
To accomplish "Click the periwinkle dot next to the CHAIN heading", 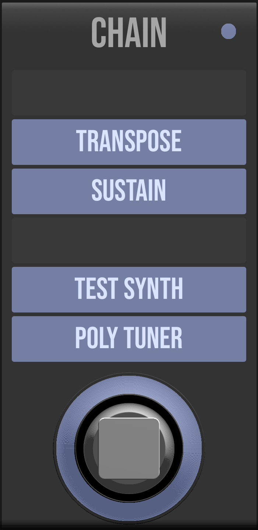I will point(228,31).
